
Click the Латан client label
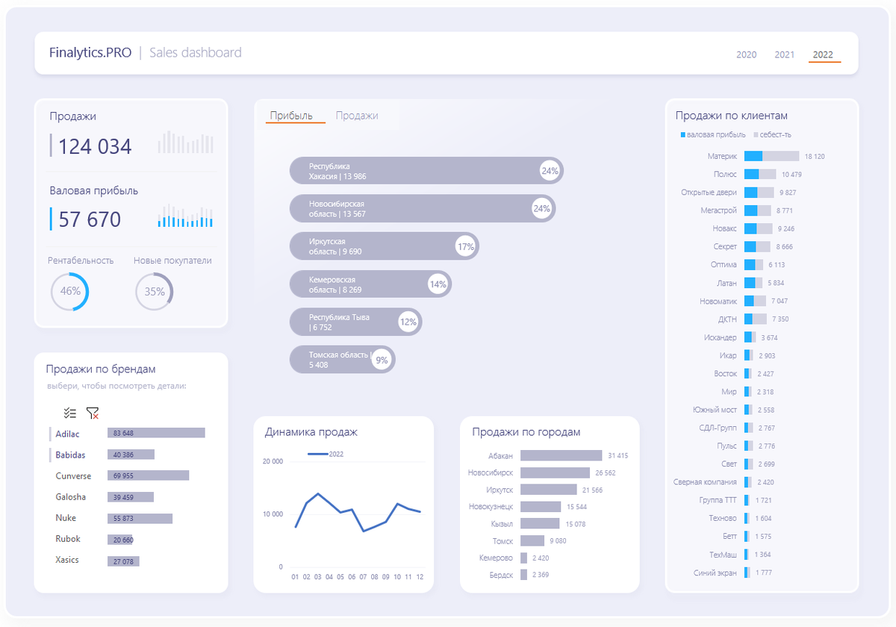727,283
